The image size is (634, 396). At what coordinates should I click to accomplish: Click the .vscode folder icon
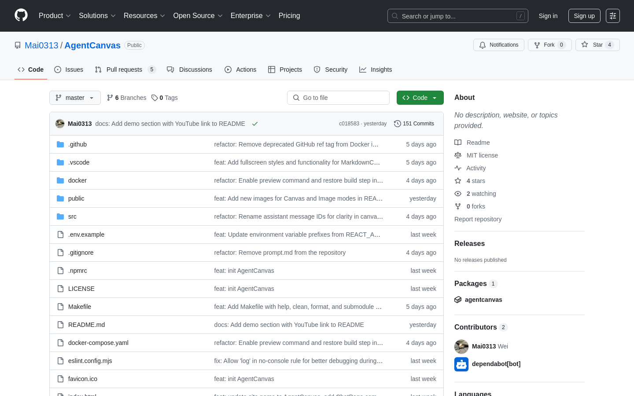(60, 162)
